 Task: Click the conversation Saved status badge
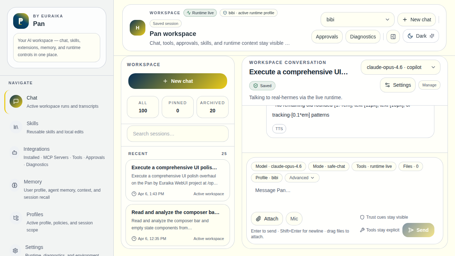[x=262, y=86]
